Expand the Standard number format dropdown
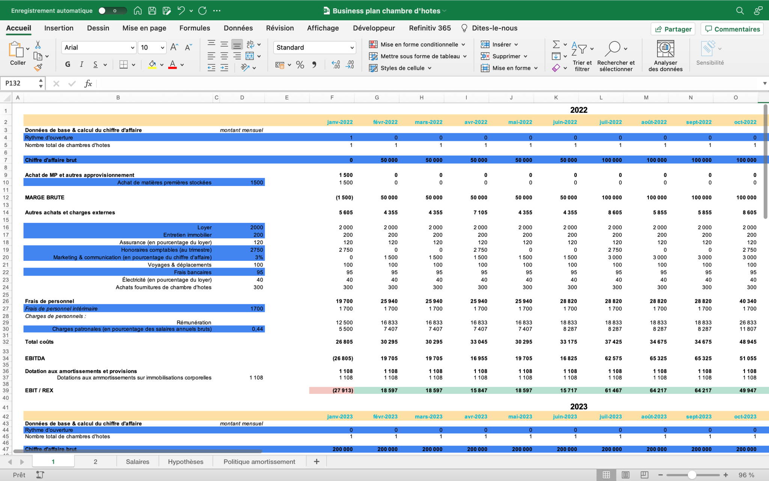Viewport: 769px width, 481px height. coord(352,48)
